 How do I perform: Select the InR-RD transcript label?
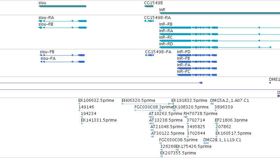tap(166, 44)
